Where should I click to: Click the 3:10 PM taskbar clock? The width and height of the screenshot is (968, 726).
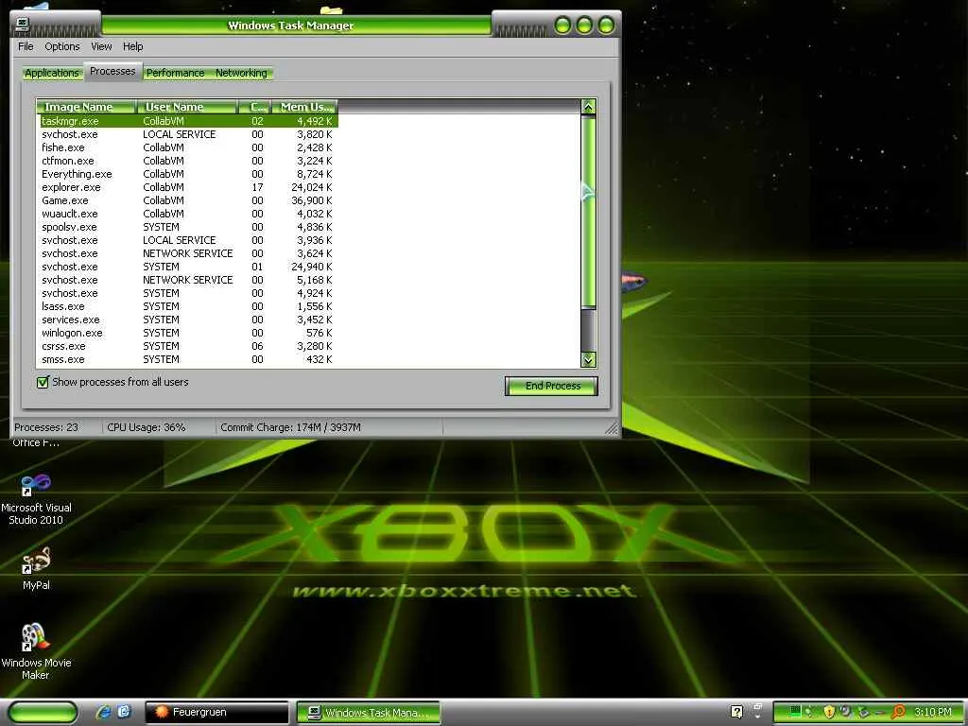[933, 712]
